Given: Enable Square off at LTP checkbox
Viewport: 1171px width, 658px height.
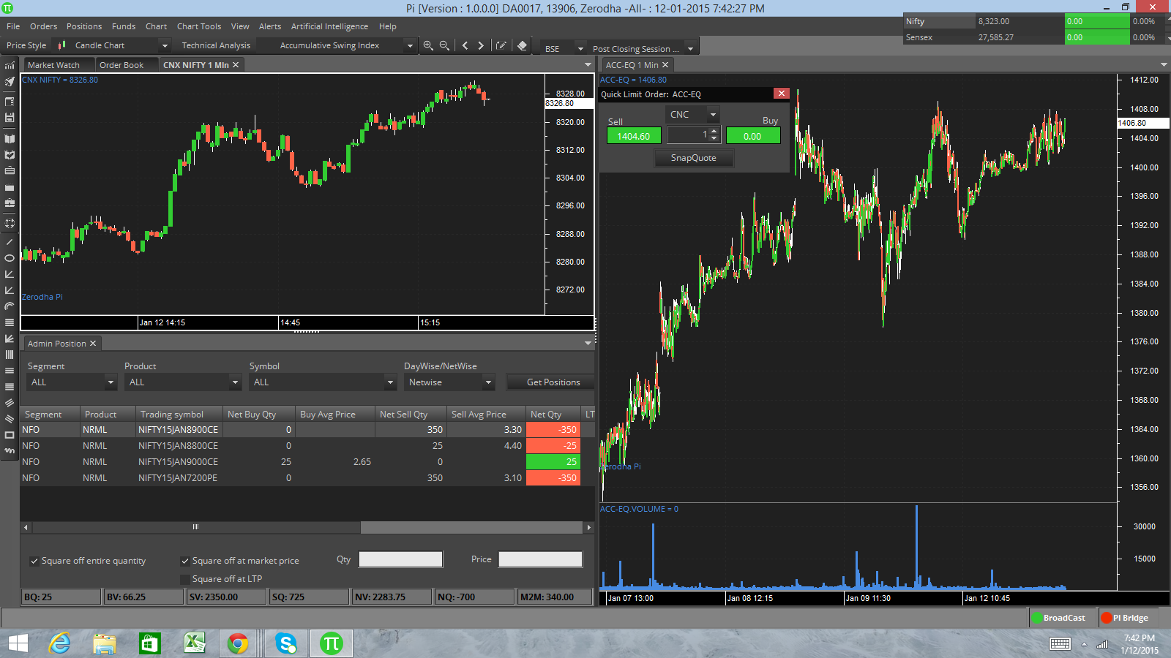Looking at the screenshot, I should (185, 579).
